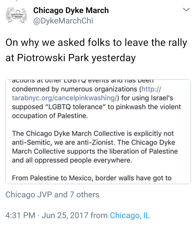Click the 'occupation of Palestine' line

tap(50, 116)
